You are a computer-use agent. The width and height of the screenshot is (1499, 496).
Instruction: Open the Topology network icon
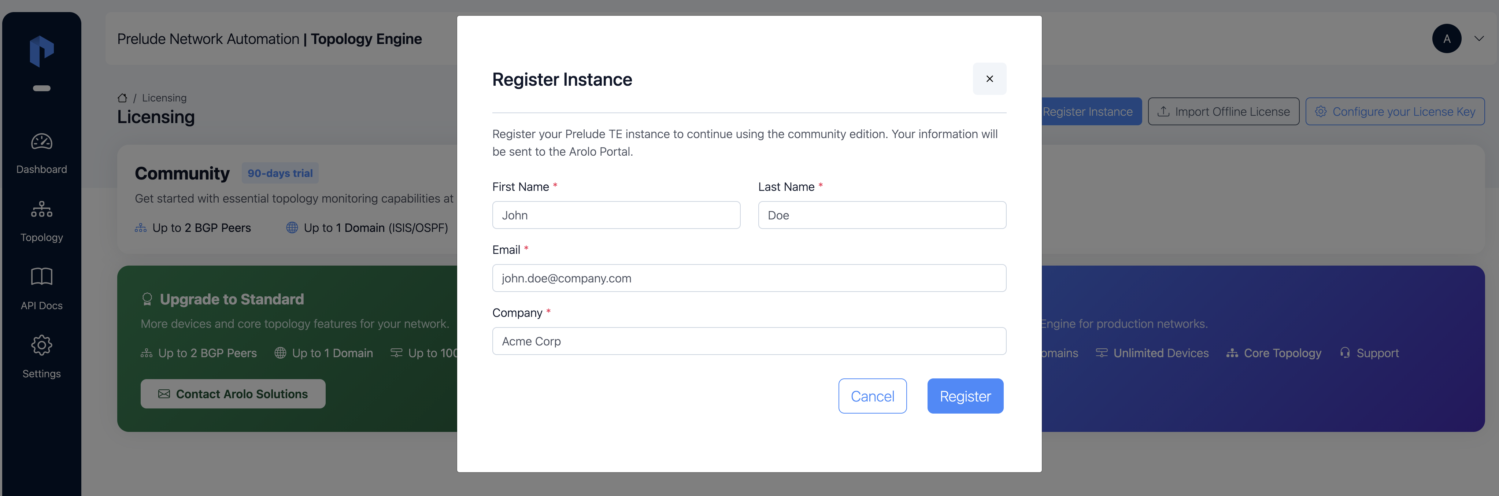pyautogui.click(x=42, y=209)
